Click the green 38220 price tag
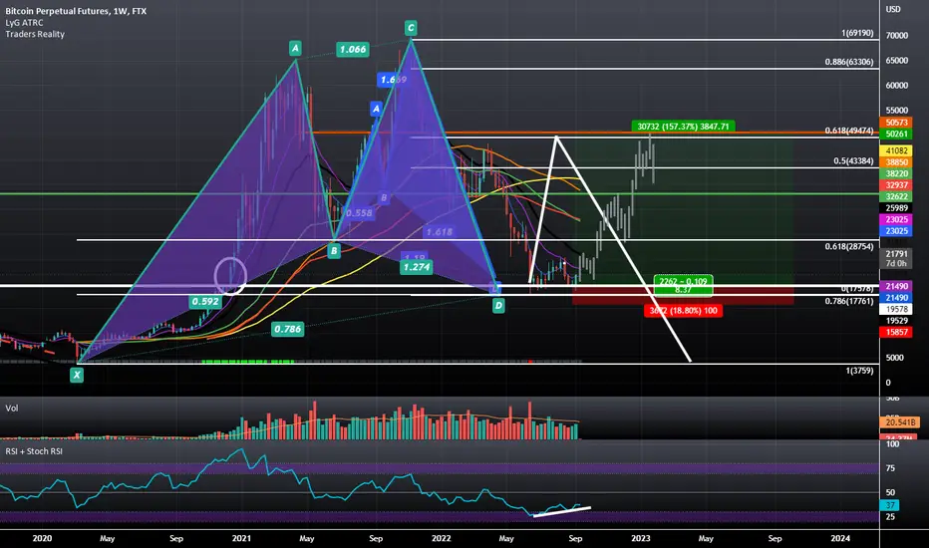 click(896, 173)
